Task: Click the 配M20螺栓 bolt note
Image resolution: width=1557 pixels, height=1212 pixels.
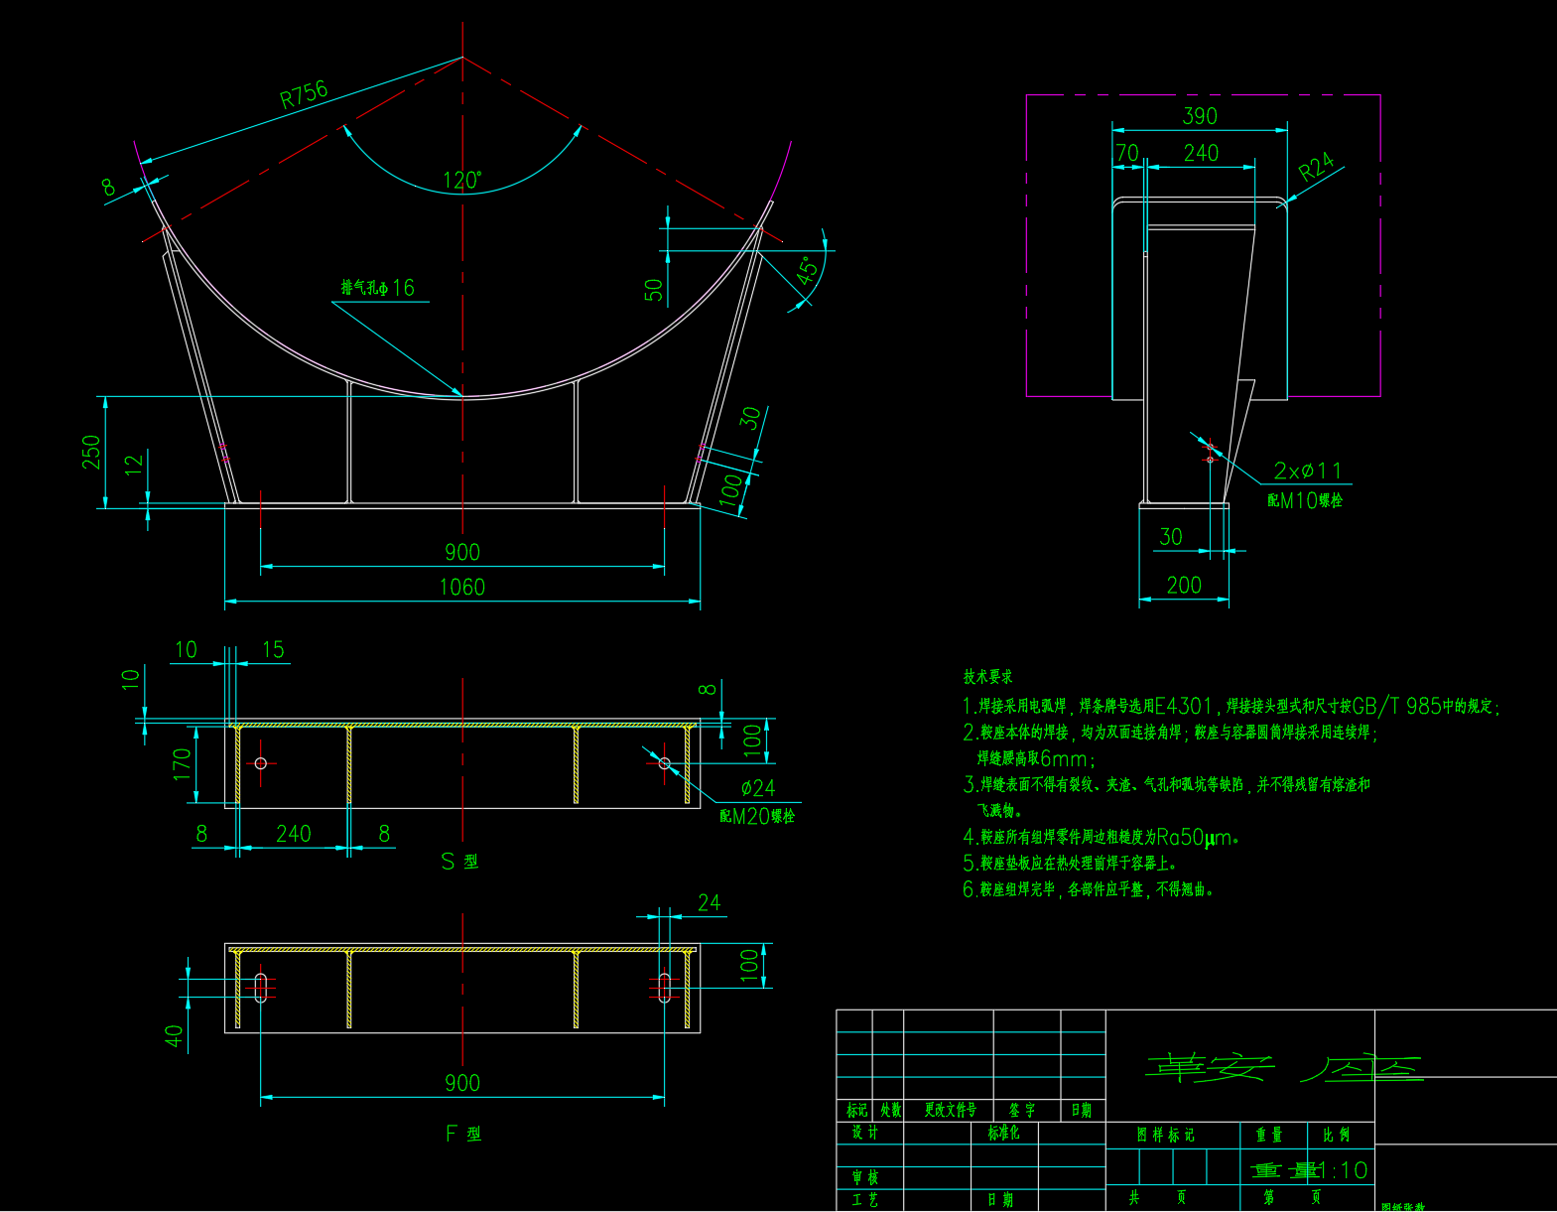Action: (757, 816)
